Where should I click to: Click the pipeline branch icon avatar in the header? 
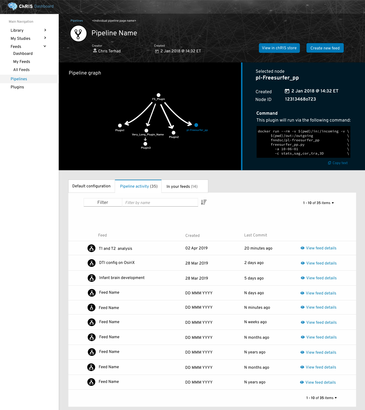click(78, 33)
